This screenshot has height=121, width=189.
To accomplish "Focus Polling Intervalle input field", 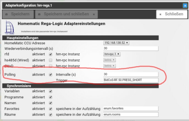I will coord(131,74).
